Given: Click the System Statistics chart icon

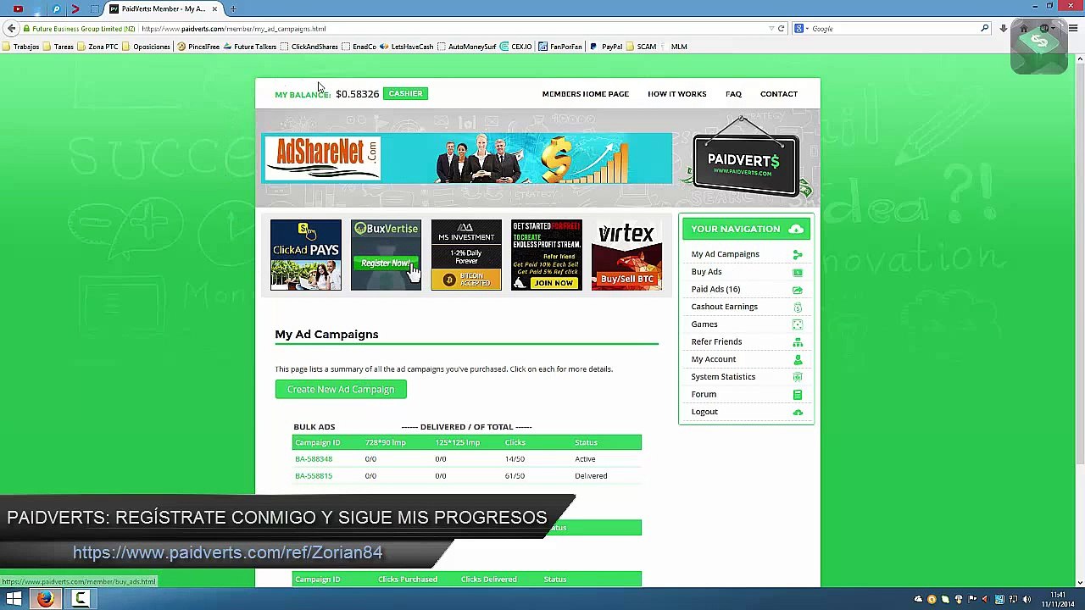Looking at the screenshot, I should [x=797, y=377].
